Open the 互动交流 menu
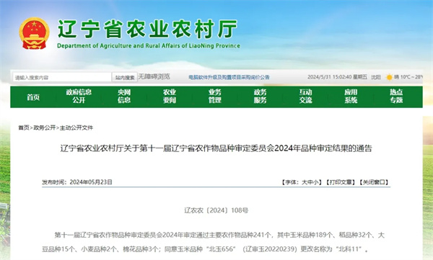433x260 pixels. (305, 96)
